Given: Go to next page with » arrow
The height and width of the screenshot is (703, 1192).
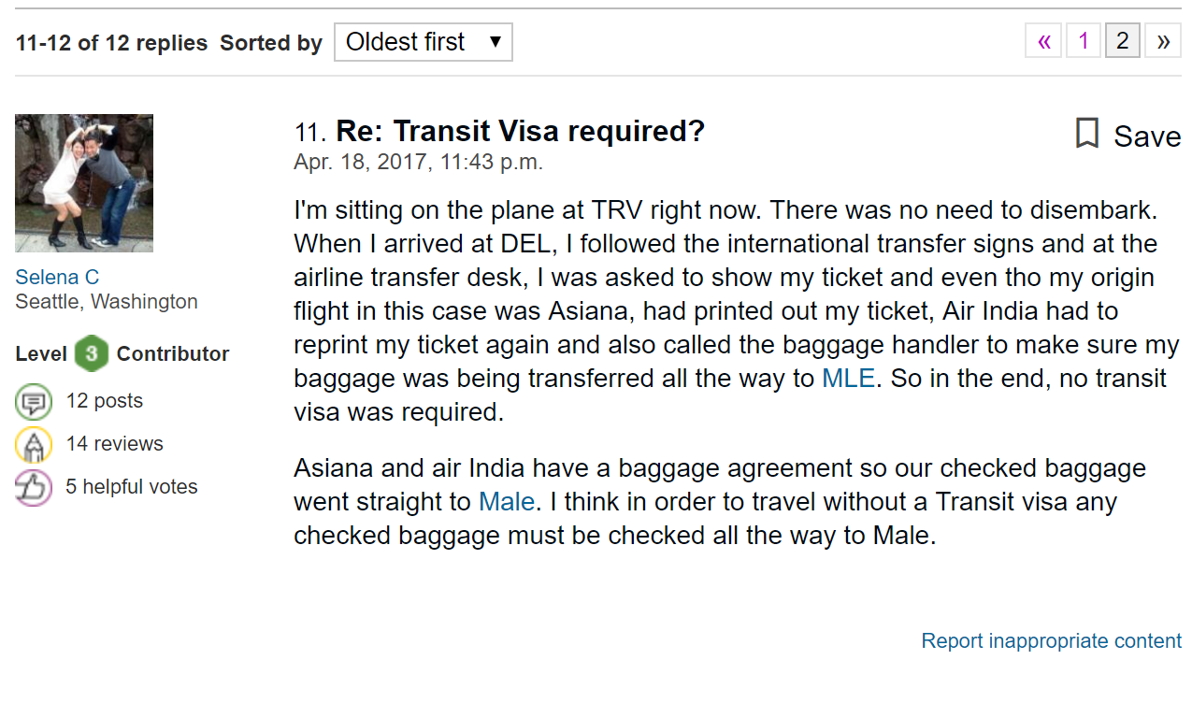Looking at the screenshot, I should click(1163, 41).
